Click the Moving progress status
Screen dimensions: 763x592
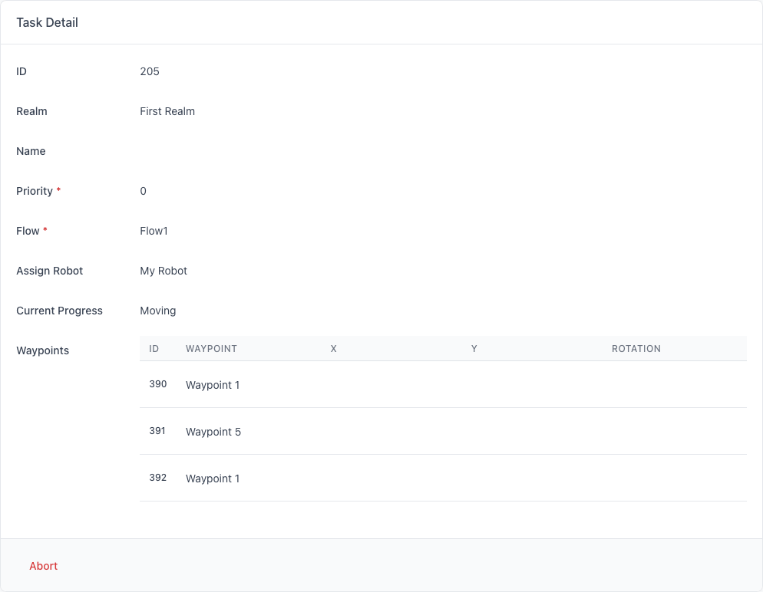(x=158, y=311)
